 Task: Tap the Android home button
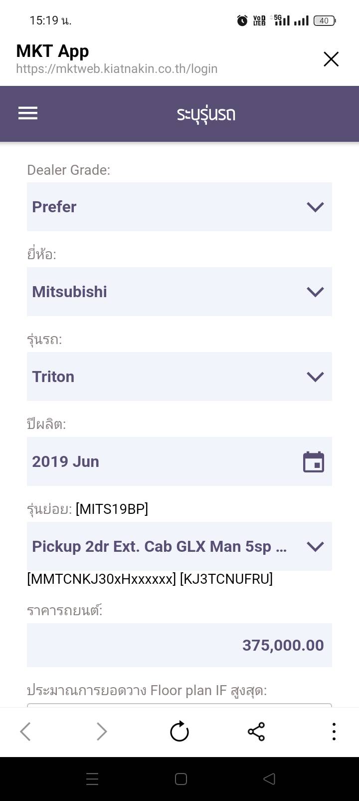tap(181, 779)
